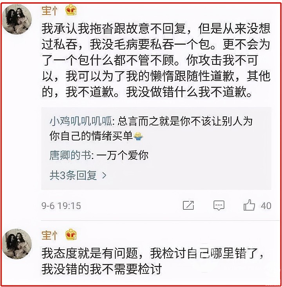The height and width of the screenshot is (287, 282).
Task: Tap the repost icon under first comment
Action: coord(188,205)
